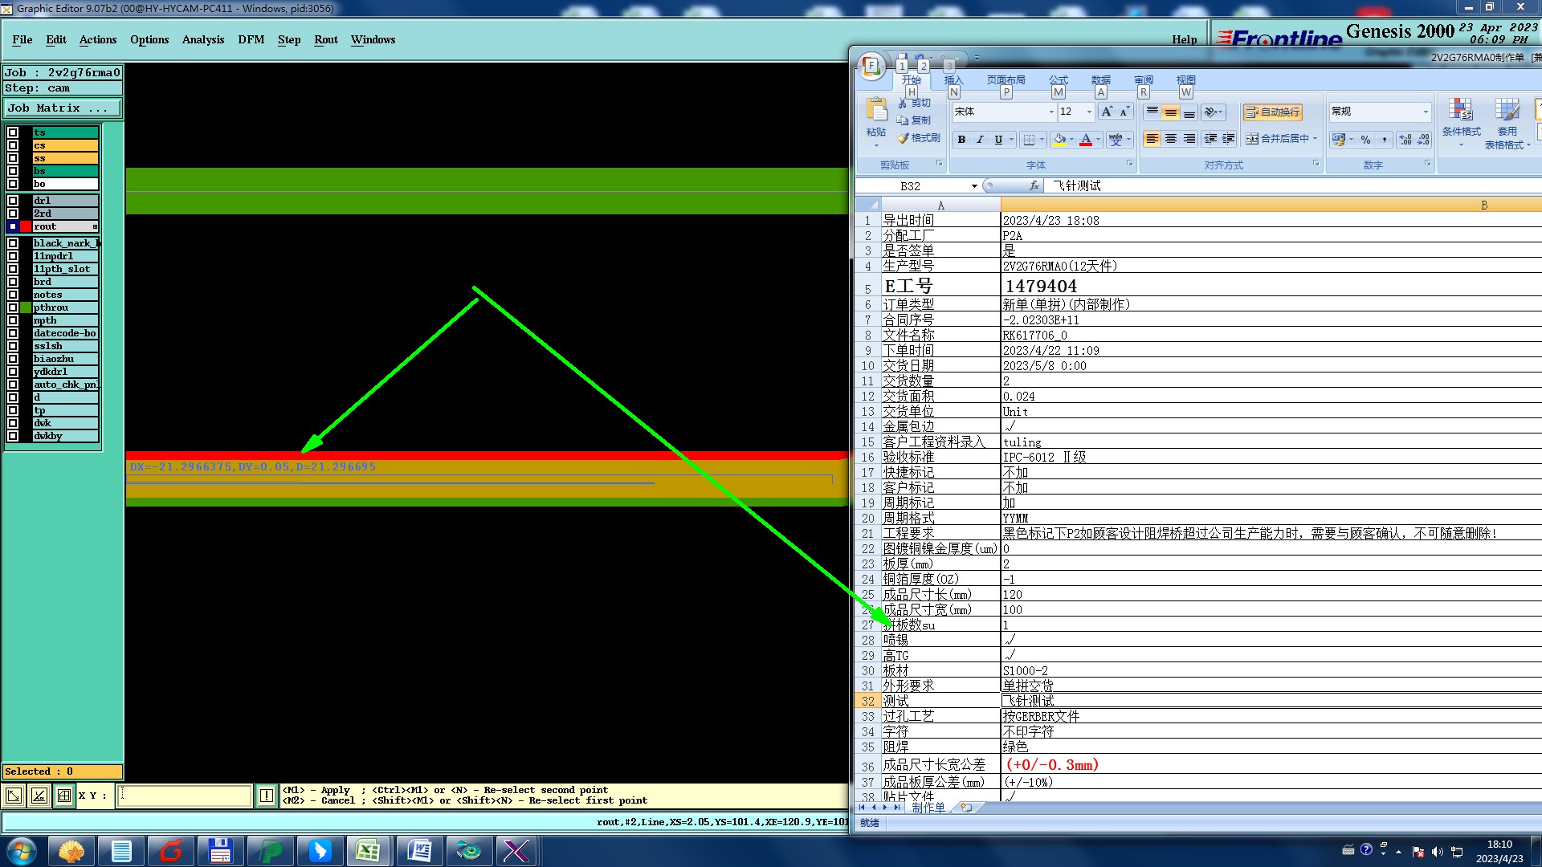Click the increase font size icon
The height and width of the screenshot is (867, 1542).
pyautogui.click(x=1107, y=112)
